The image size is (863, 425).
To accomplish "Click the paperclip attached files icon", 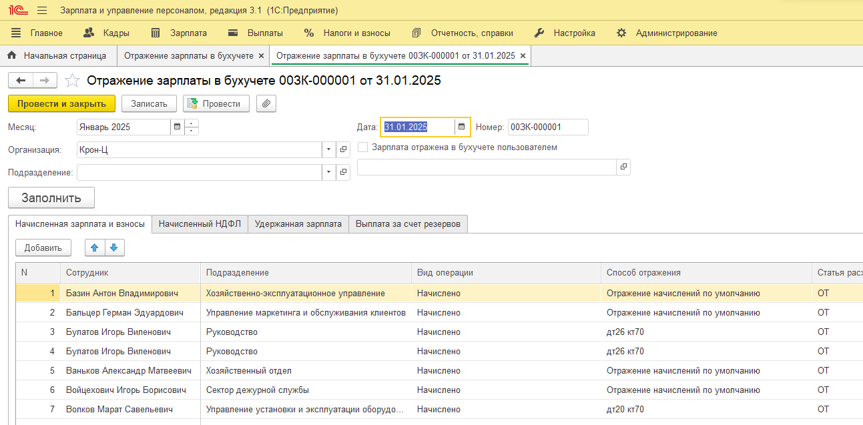I will click(x=266, y=103).
